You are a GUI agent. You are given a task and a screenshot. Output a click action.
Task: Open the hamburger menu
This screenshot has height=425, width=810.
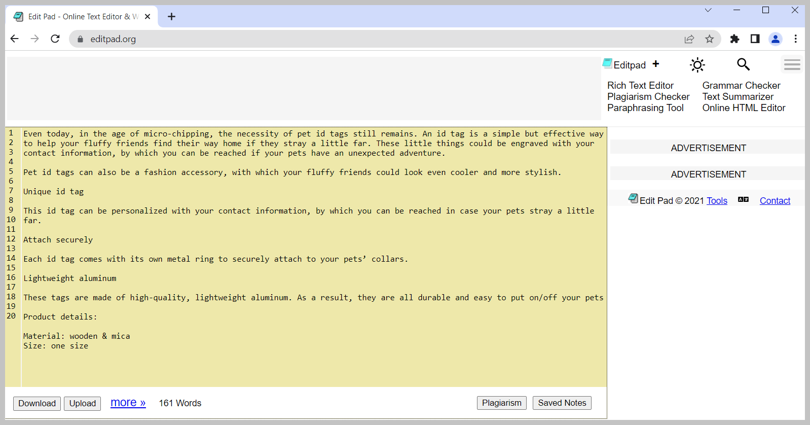pos(792,64)
